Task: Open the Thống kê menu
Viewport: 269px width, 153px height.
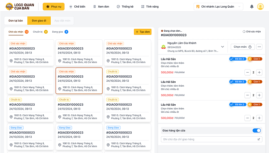Action: tap(126, 7)
